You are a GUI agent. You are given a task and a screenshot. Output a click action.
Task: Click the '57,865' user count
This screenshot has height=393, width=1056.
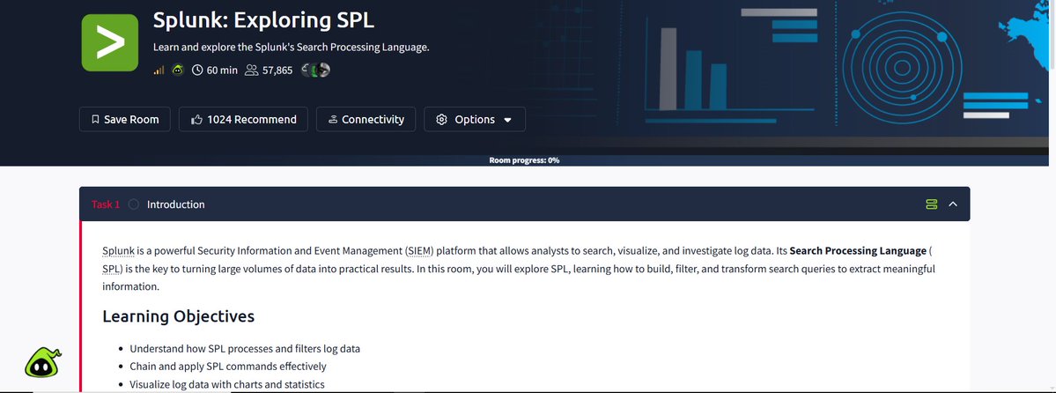277,70
